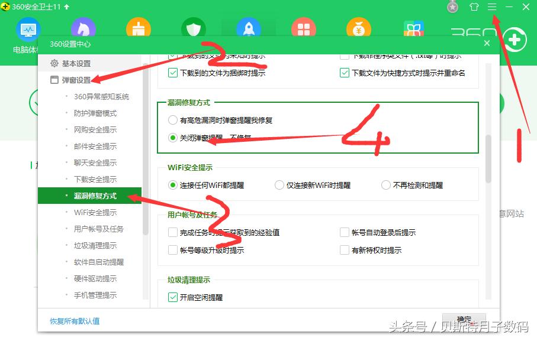Open the software manager colorful icon

coord(414,28)
